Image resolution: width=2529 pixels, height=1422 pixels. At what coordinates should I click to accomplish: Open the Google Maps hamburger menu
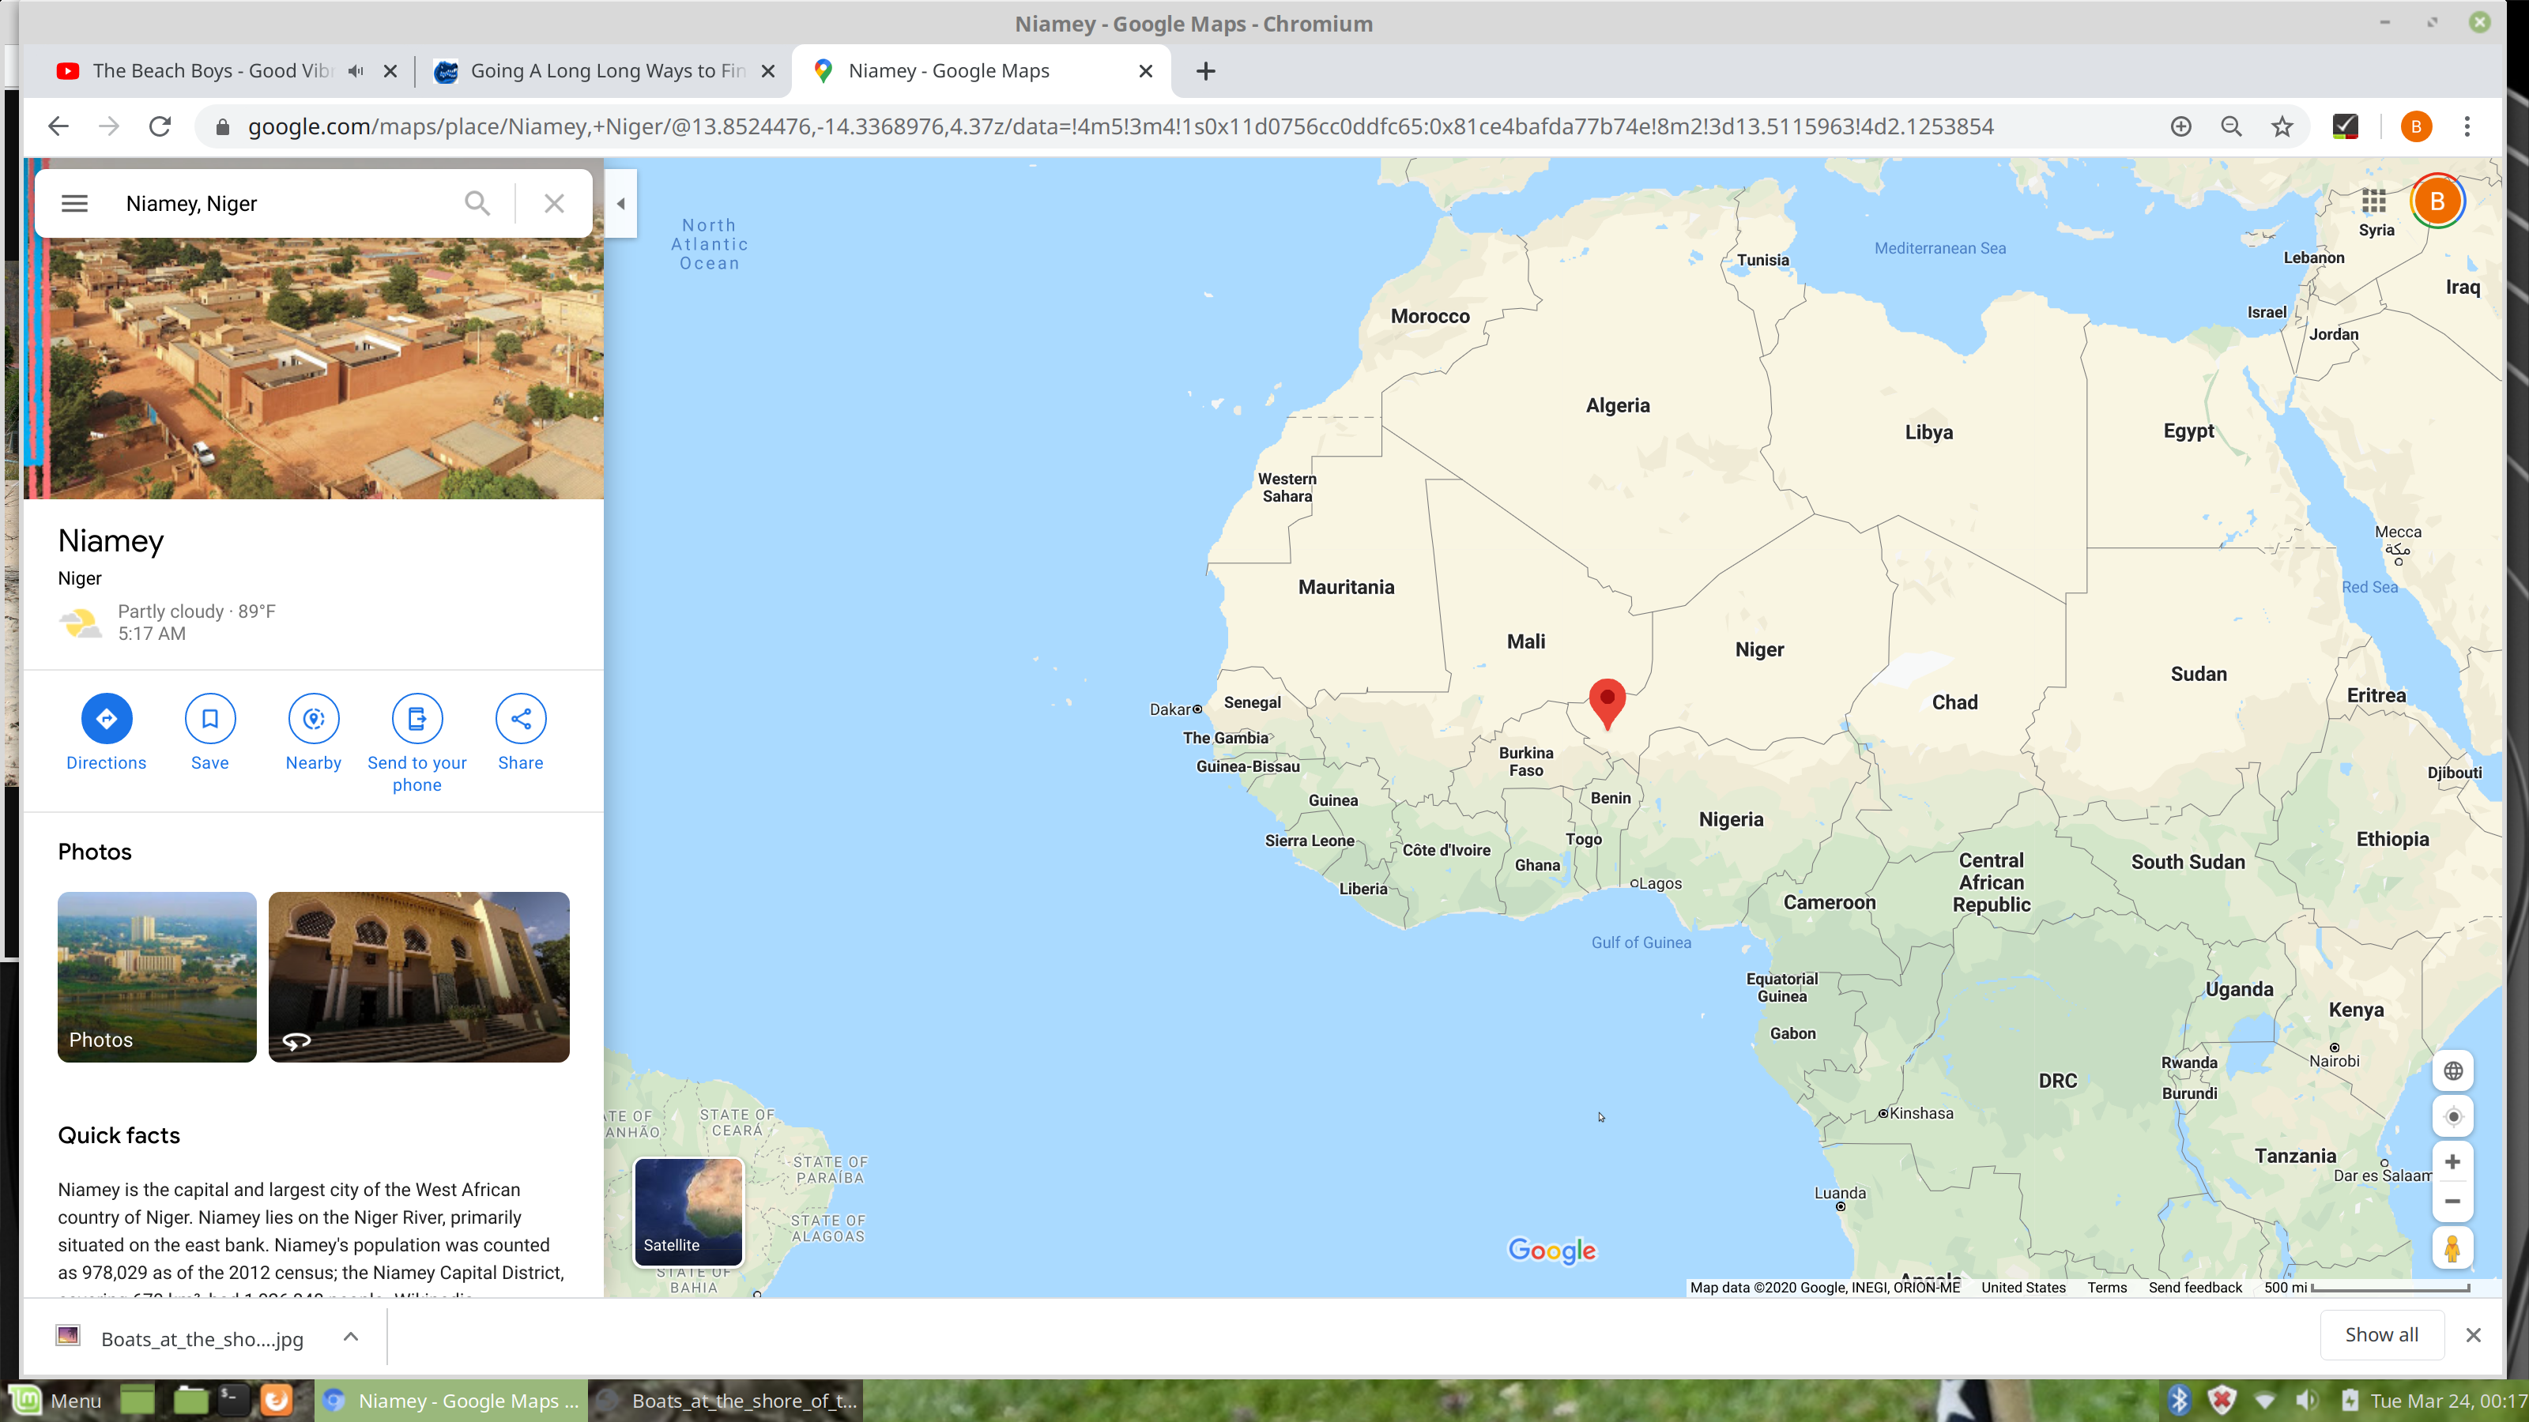click(x=74, y=203)
